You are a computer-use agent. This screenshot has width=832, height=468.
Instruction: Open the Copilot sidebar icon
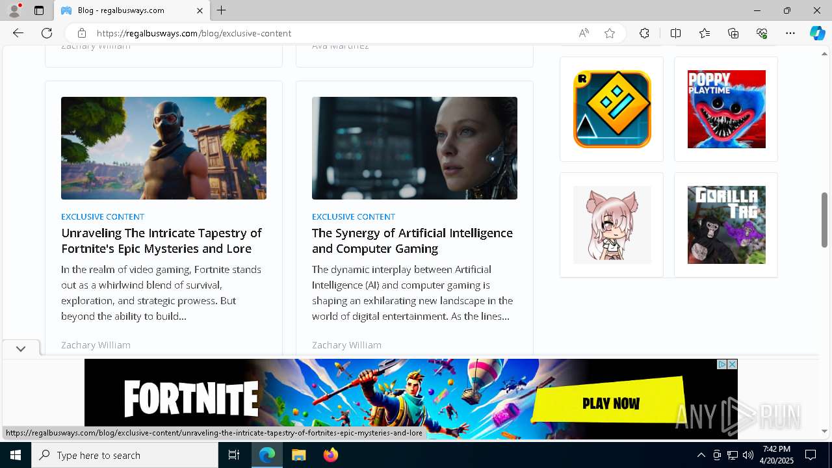click(817, 33)
